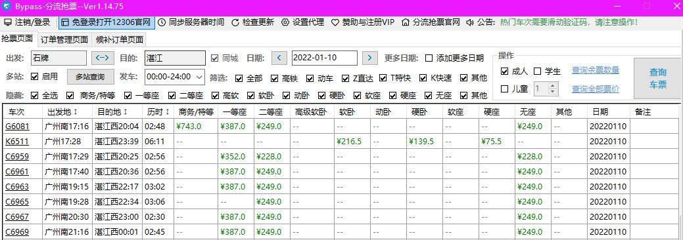
Task: Click K6511 硬卧 price ¥139.5
Action: tap(421, 142)
